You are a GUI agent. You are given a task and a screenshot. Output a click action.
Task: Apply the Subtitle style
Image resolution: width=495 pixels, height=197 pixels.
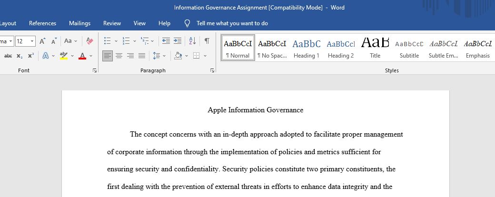point(409,48)
